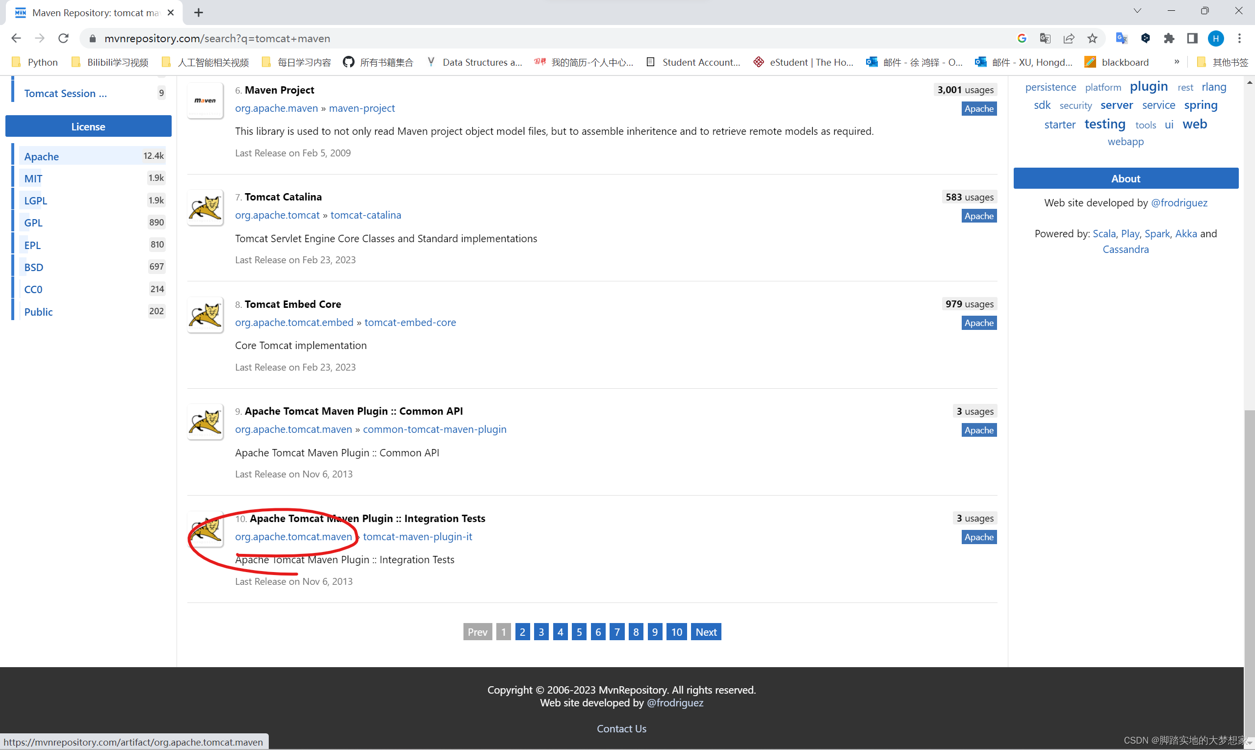Click the dark hexagon extension icon

point(1145,38)
